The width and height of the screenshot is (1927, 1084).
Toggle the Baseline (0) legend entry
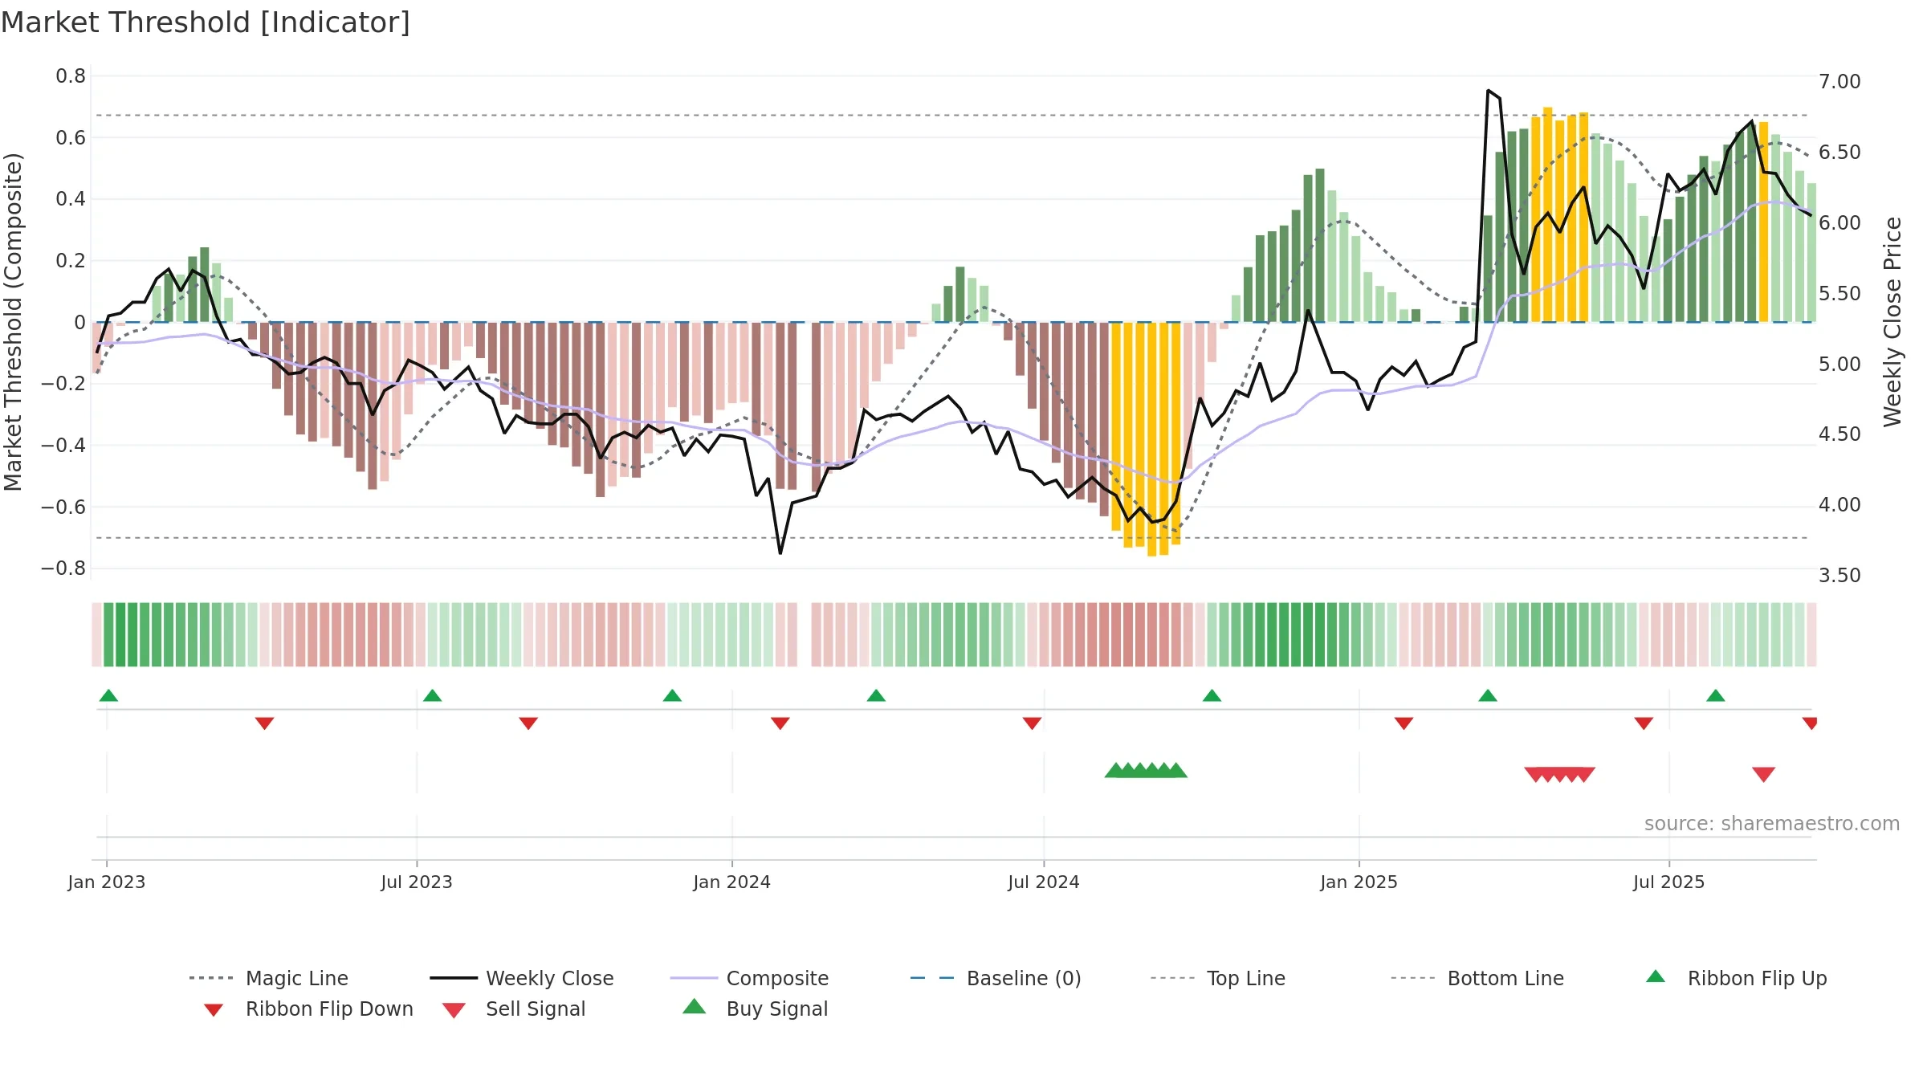pyautogui.click(x=996, y=978)
